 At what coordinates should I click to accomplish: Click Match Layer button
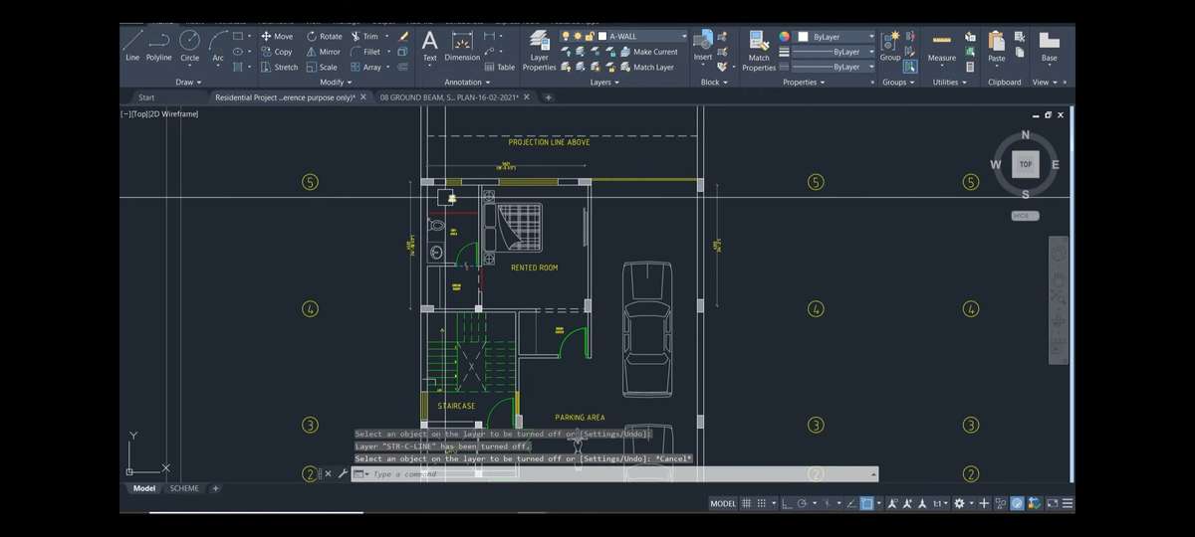coord(646,68)
